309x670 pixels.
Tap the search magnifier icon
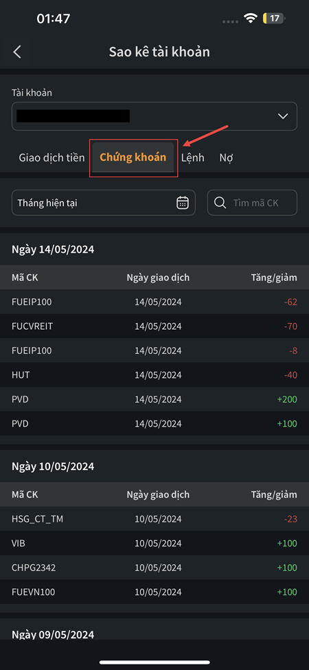220,203
